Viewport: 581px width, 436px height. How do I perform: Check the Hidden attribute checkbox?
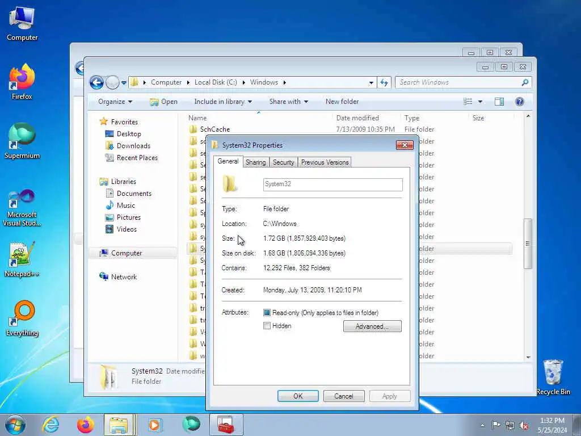click(267, 326)
